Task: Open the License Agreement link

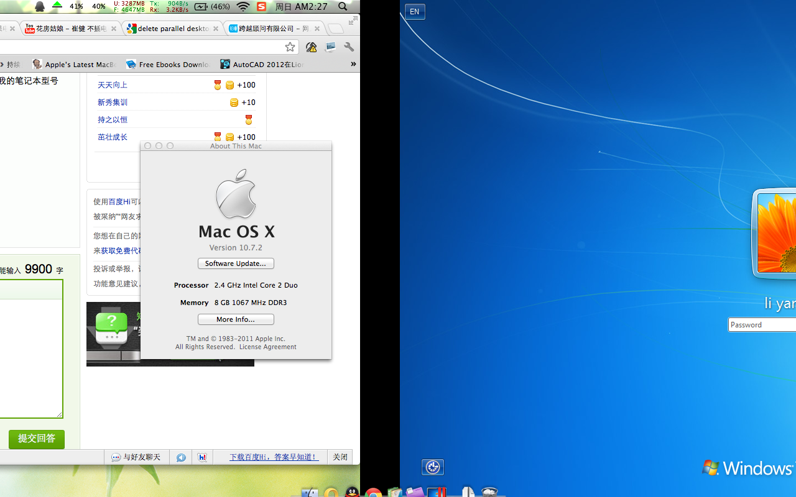Action: [x=268, y=347]
